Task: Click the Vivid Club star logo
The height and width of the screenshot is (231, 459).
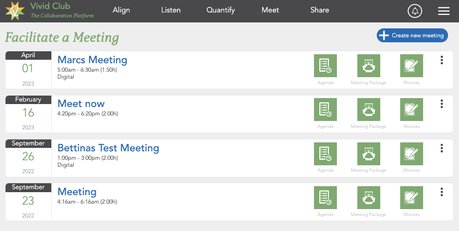Action: pyautogui.click(x=15, y=11)
